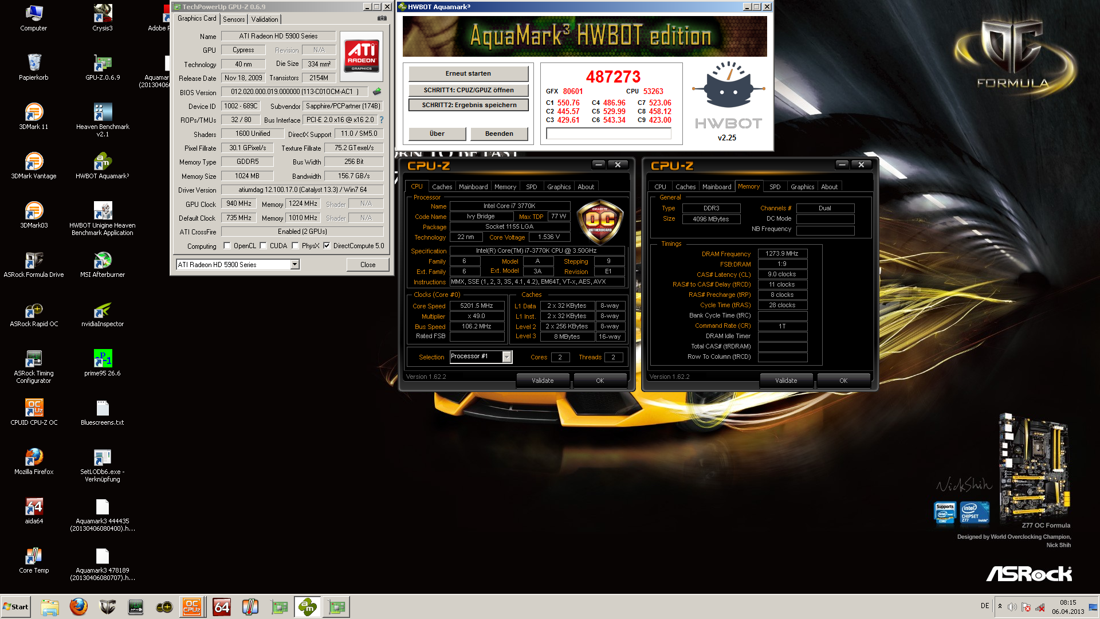Launch the 3DMark Vantage shortcut
This screenshot has height=619, width=1100.
34,165
